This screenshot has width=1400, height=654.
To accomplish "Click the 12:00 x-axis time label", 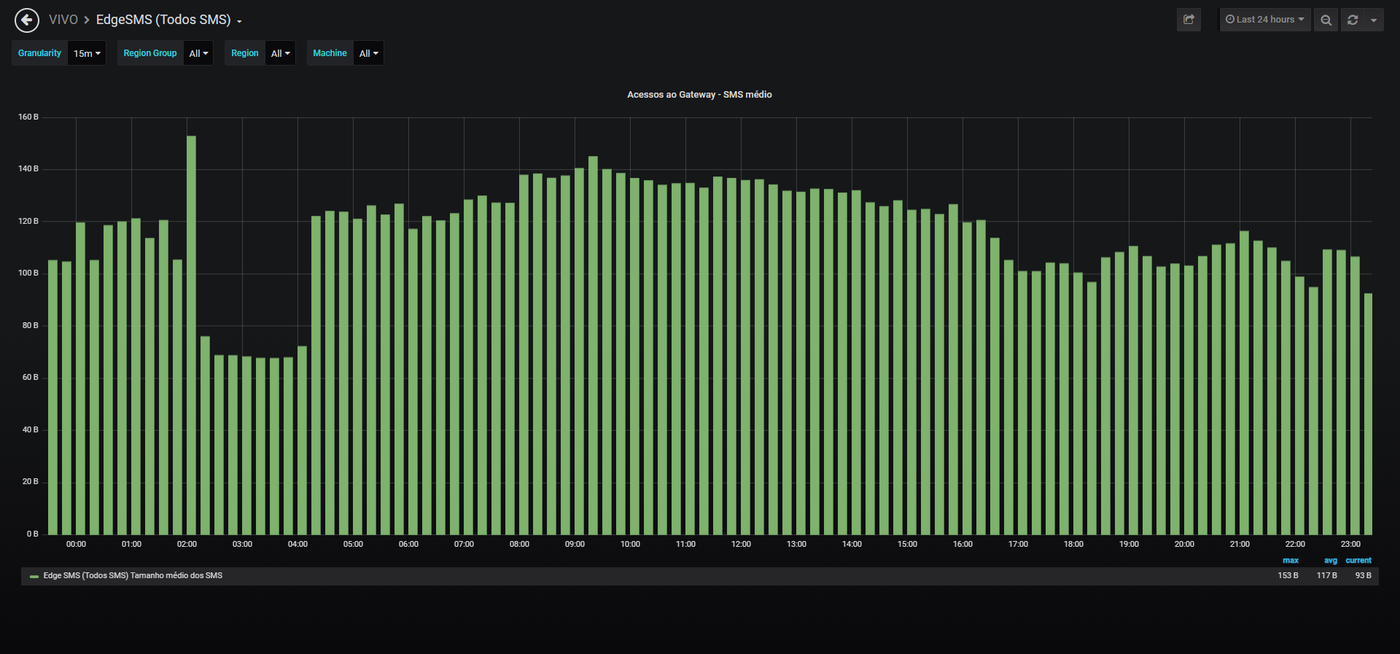I will (741, 545).
